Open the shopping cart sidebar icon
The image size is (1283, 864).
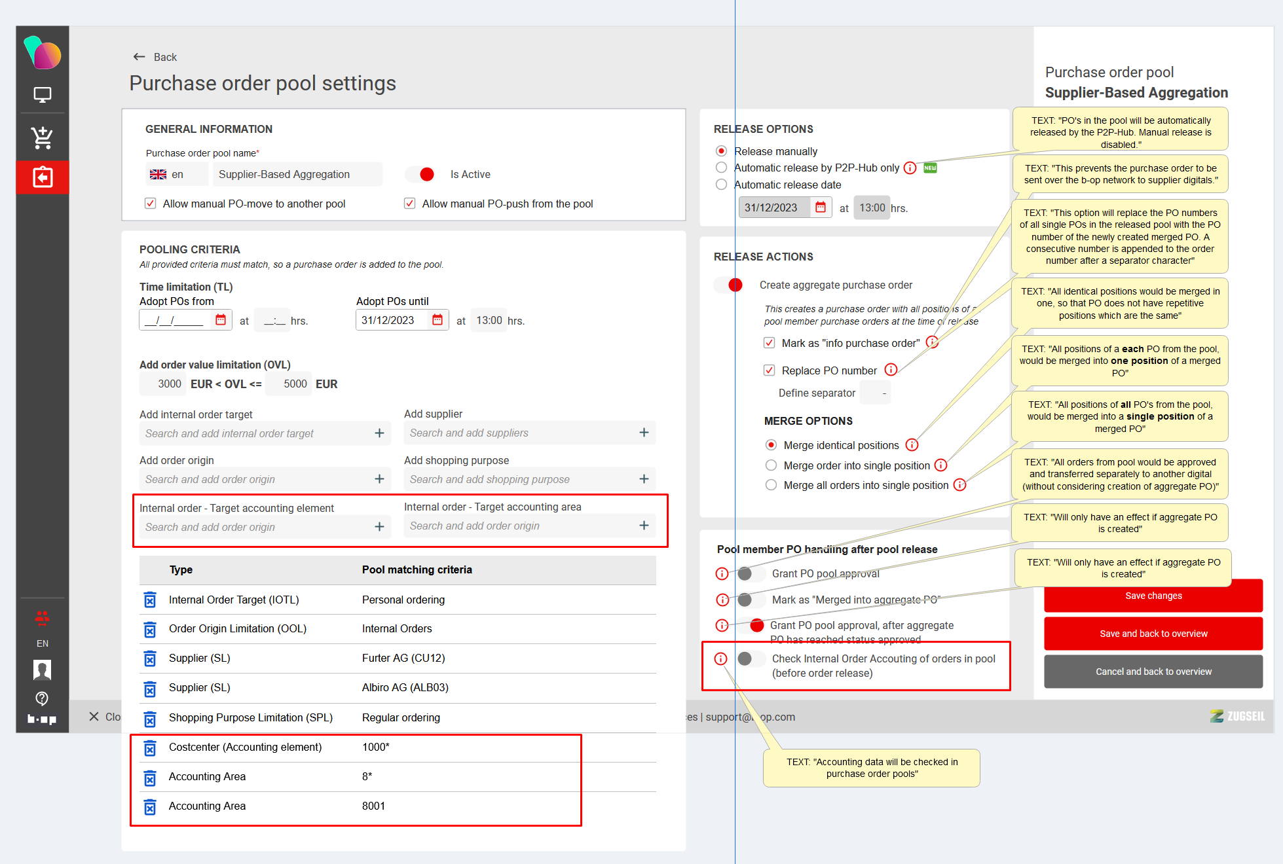pyautogui.click(x=42, y=137)
